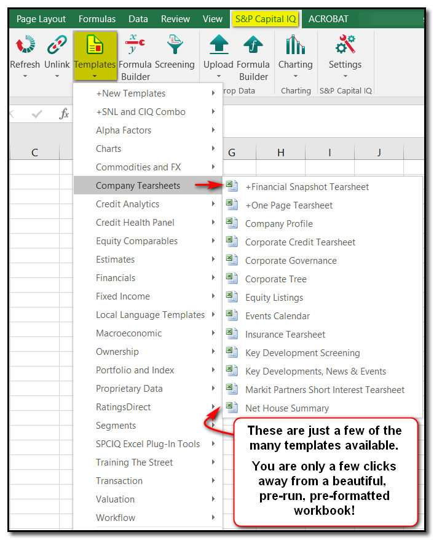Image resolution: width=434 pixels, height=540 pixels.
Task: Select column J header
Action: [379, 152]
